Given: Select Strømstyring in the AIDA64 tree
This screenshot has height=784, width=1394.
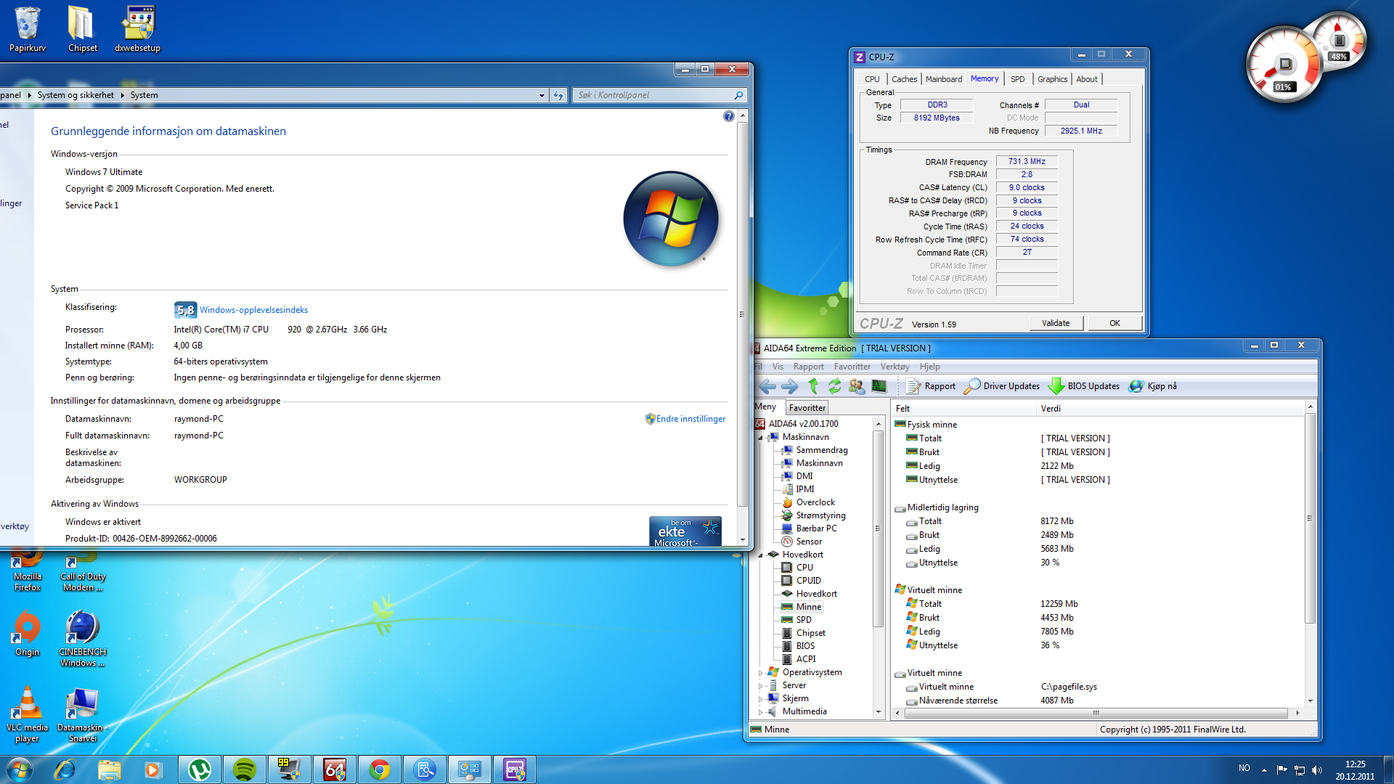Looking at the screenshot, I should 820,515.
